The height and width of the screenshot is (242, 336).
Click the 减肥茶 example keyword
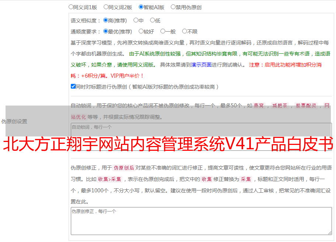(280, 106)
